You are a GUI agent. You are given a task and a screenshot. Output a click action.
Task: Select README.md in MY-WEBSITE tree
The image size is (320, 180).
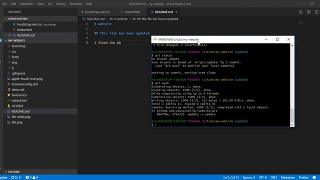click(40, 111)
